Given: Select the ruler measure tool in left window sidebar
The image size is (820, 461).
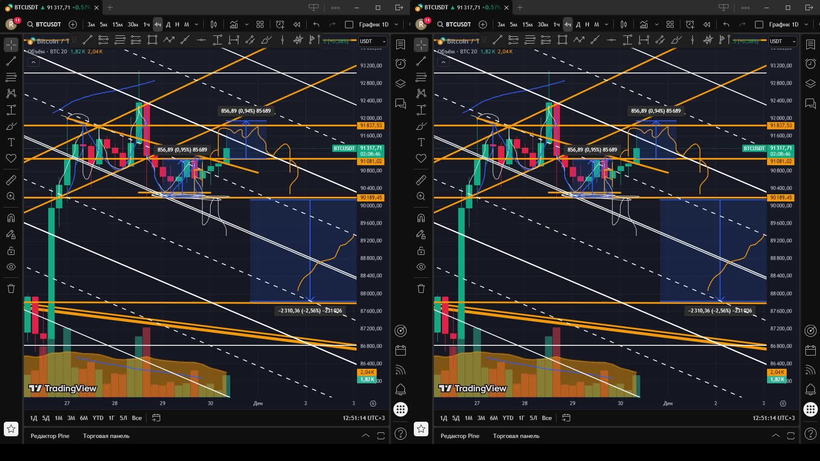Looking at the screenshot, I should click(x=11, y=180).
